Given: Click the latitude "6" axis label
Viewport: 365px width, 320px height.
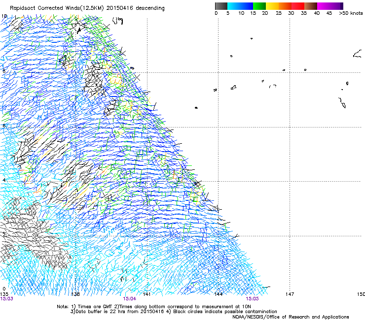Looking at the screenshot, I should click(4, 126).
